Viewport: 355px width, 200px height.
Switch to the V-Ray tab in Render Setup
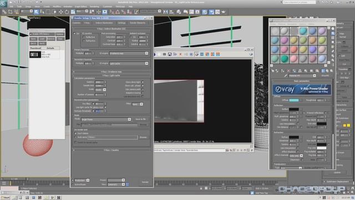(x=87, y=23)
